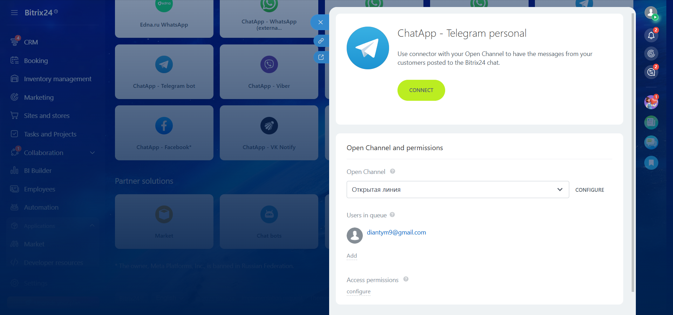Copy the panel link via chain icon

click(321, 41)
